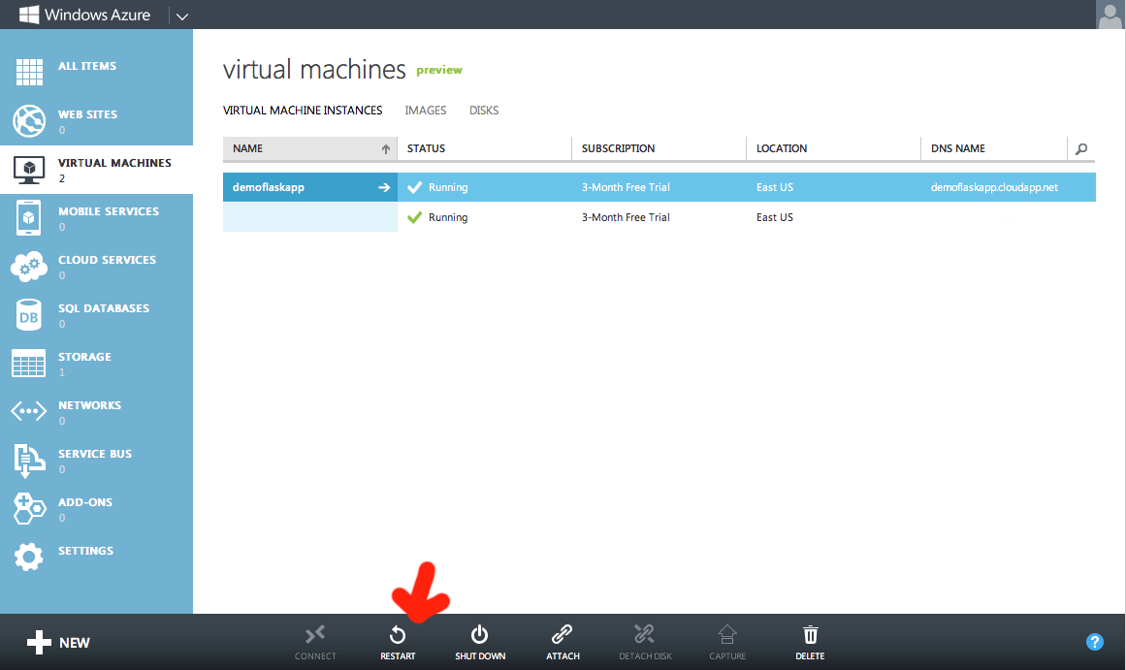
Task: Switch to the Images tab
Action: 425,111
